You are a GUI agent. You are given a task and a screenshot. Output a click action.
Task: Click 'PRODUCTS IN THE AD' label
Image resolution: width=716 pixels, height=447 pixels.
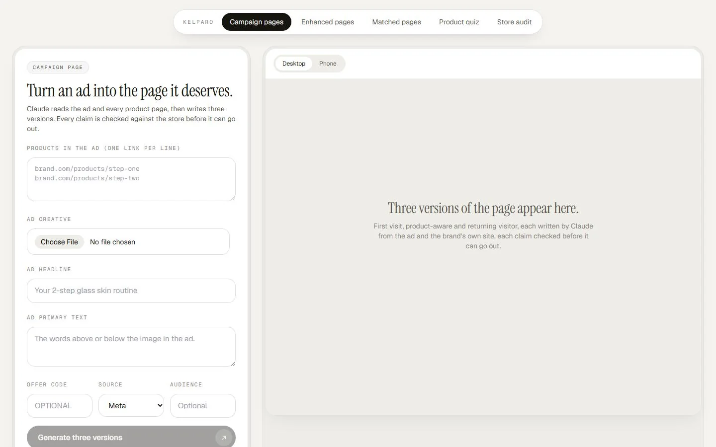click(x=103, y=148)
